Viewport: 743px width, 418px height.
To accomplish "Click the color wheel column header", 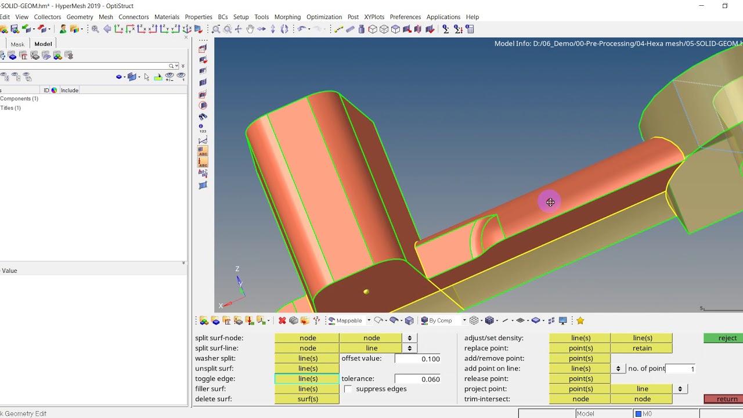I will pos(55,90).
